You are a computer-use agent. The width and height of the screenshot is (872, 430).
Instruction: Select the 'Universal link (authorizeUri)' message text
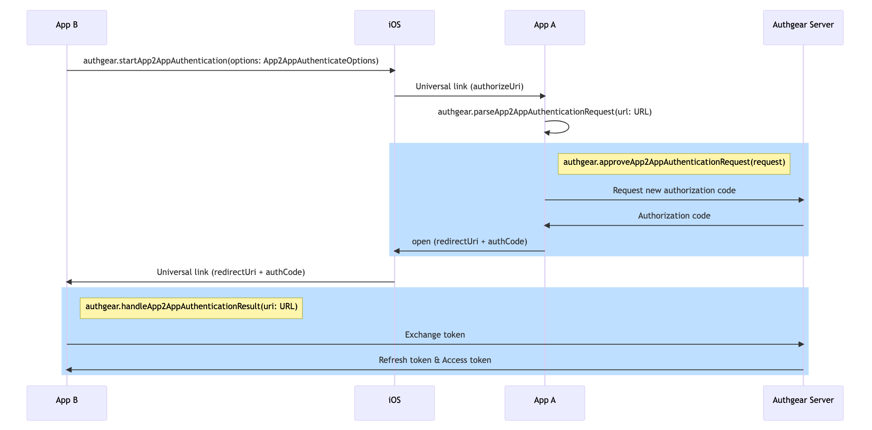point(469,87)
